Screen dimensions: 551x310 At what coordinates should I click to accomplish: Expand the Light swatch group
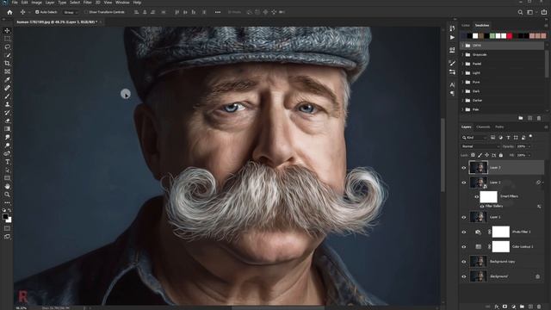463,72
